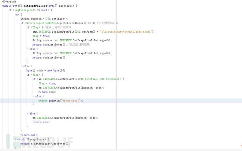Click the catch (Exception e) clause
The image size is (242, 151).
click(x=32, y=139)
